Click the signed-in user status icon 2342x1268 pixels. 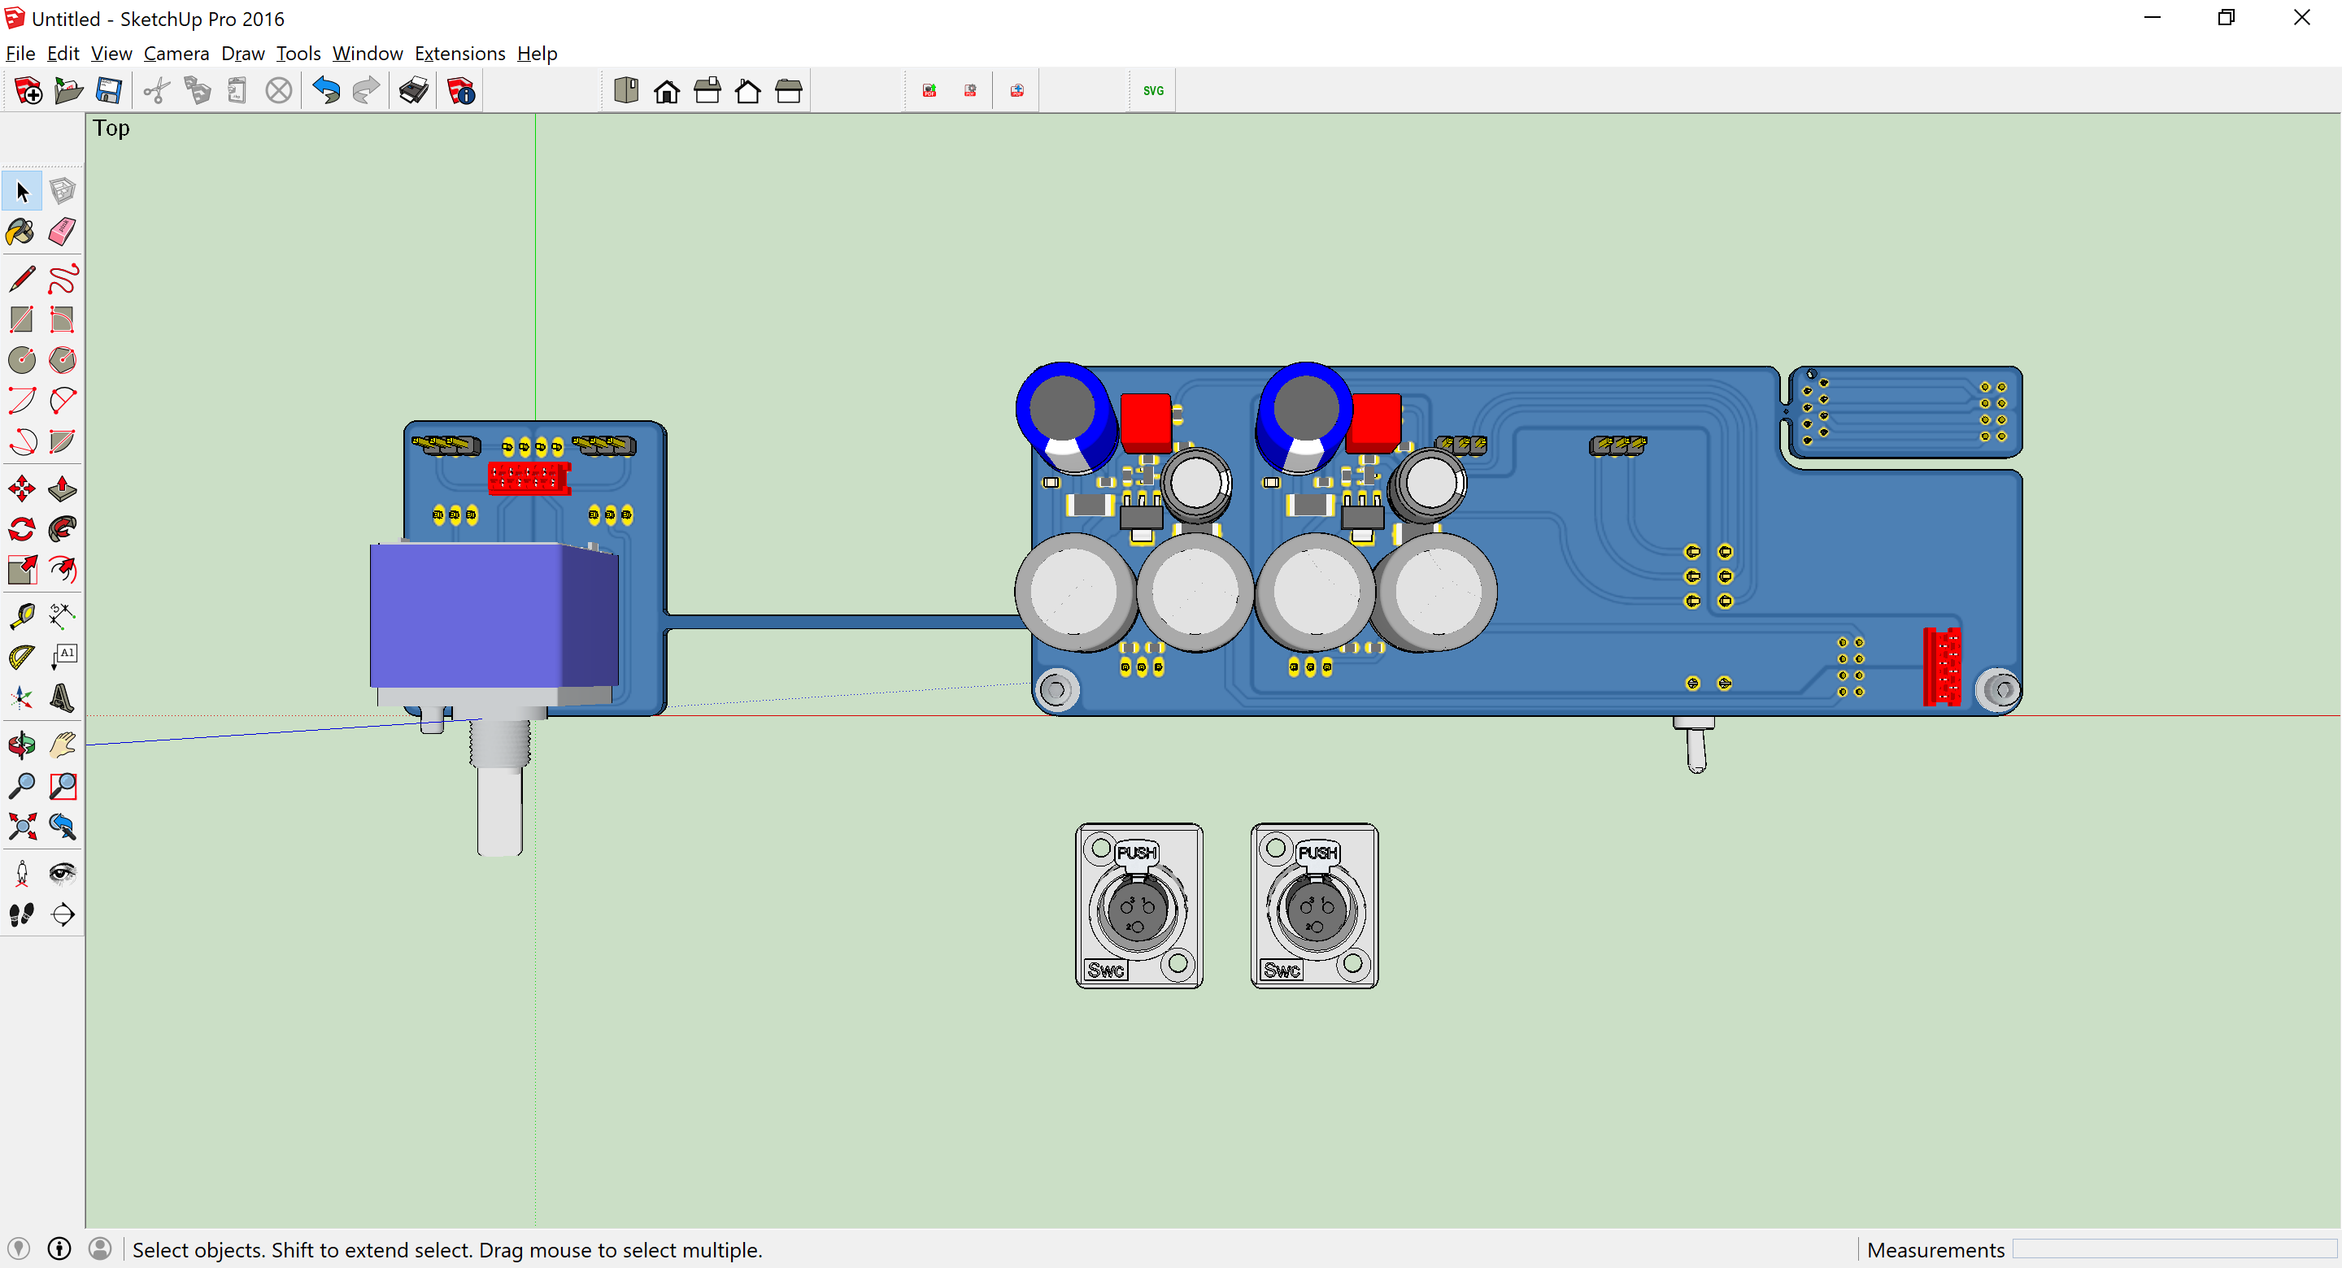tap(100, 1249)
